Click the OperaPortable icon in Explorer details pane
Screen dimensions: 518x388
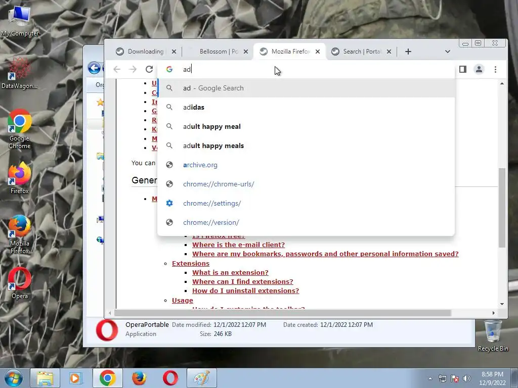107,330
